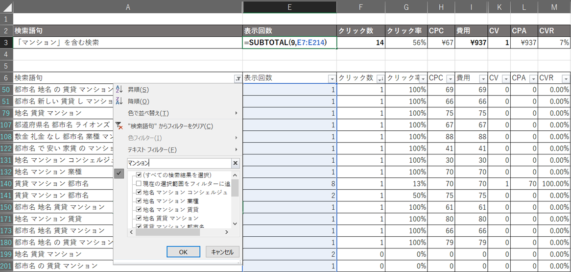Click row 171 cell 地名 マンション 賃貸
Viewport: 571px width, 272px height.
(x=63, y=219)
